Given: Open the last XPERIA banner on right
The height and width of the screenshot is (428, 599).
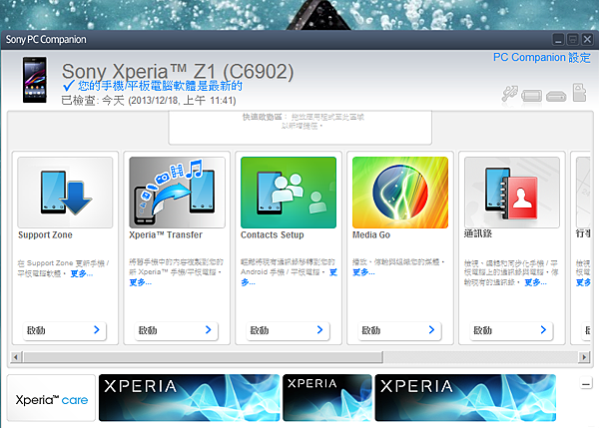Looking at the screenshot, I should 465,398.
